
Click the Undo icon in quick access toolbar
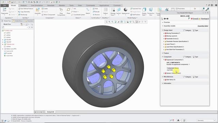pos(15,2)
